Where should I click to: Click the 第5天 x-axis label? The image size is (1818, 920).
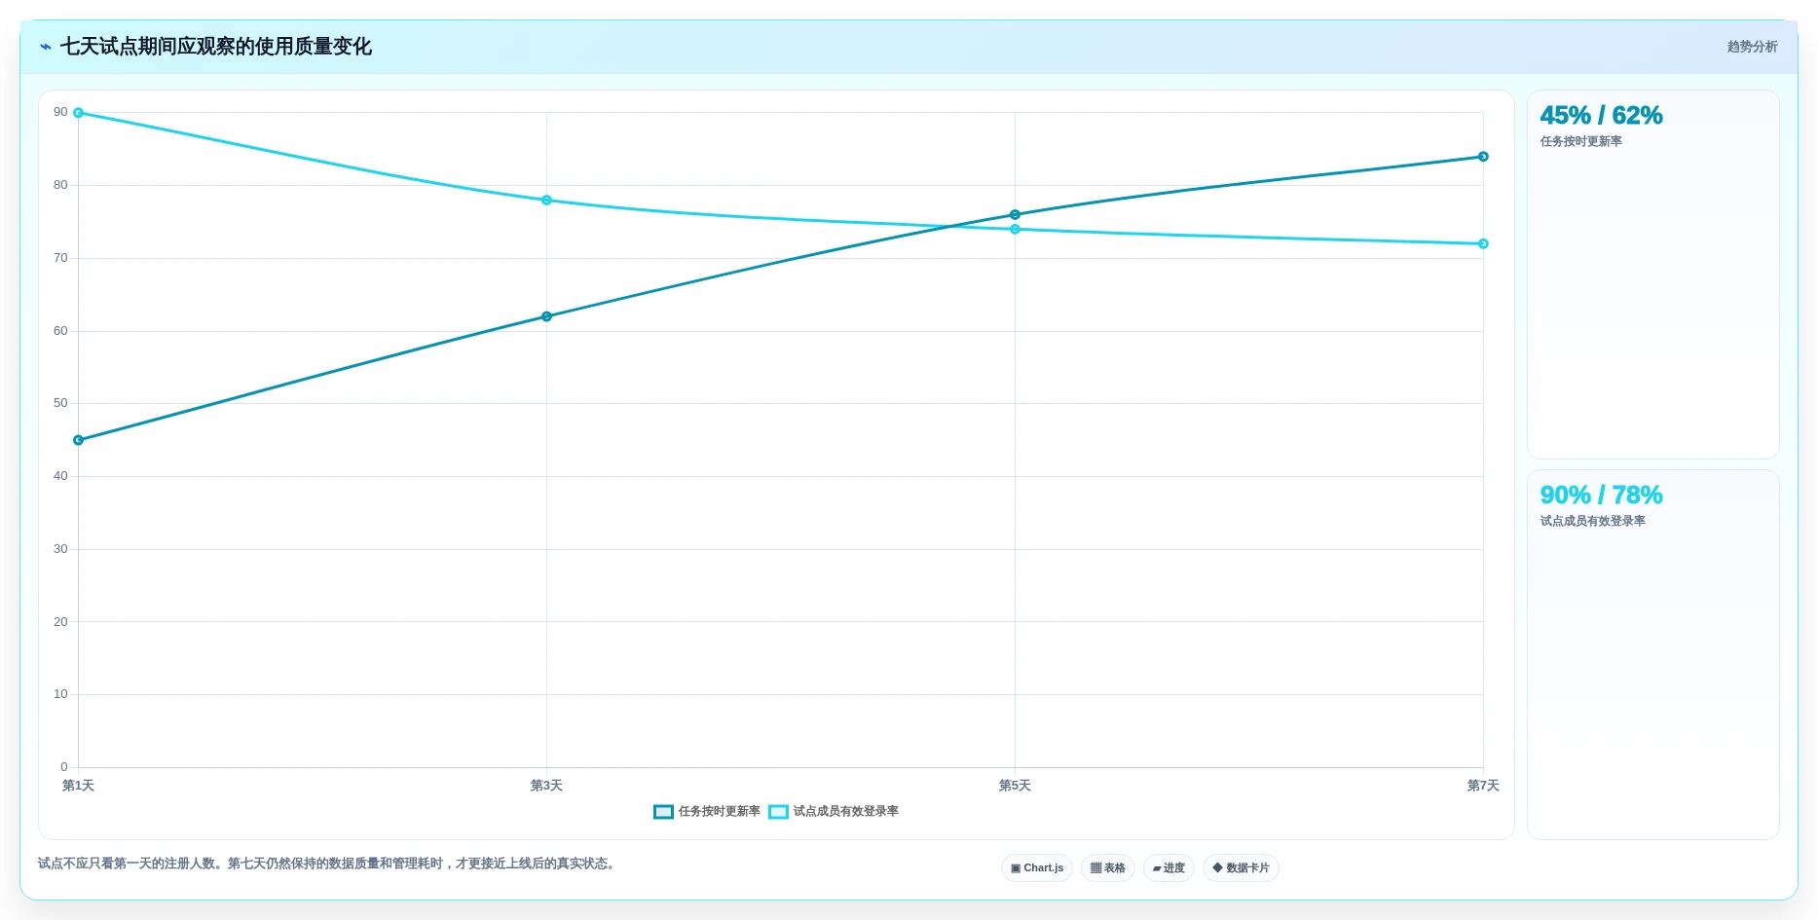1015,786
